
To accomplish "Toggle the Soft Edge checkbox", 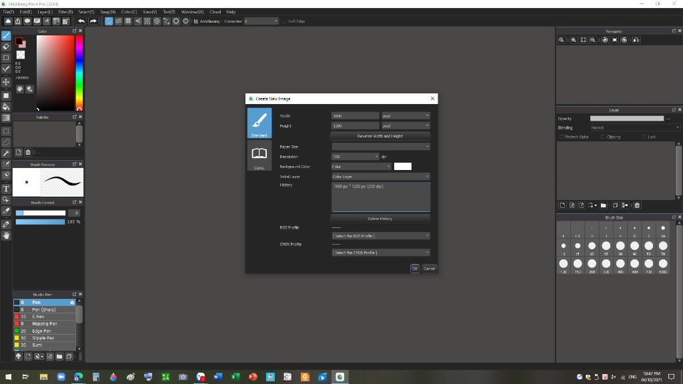I will tap(284, 21).
